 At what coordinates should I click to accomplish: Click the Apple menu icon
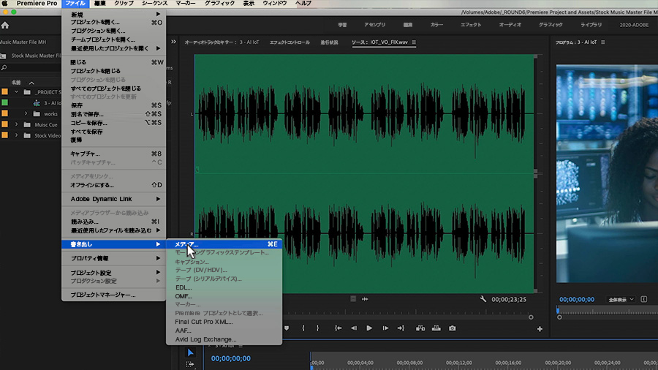(x=5, y=4)
